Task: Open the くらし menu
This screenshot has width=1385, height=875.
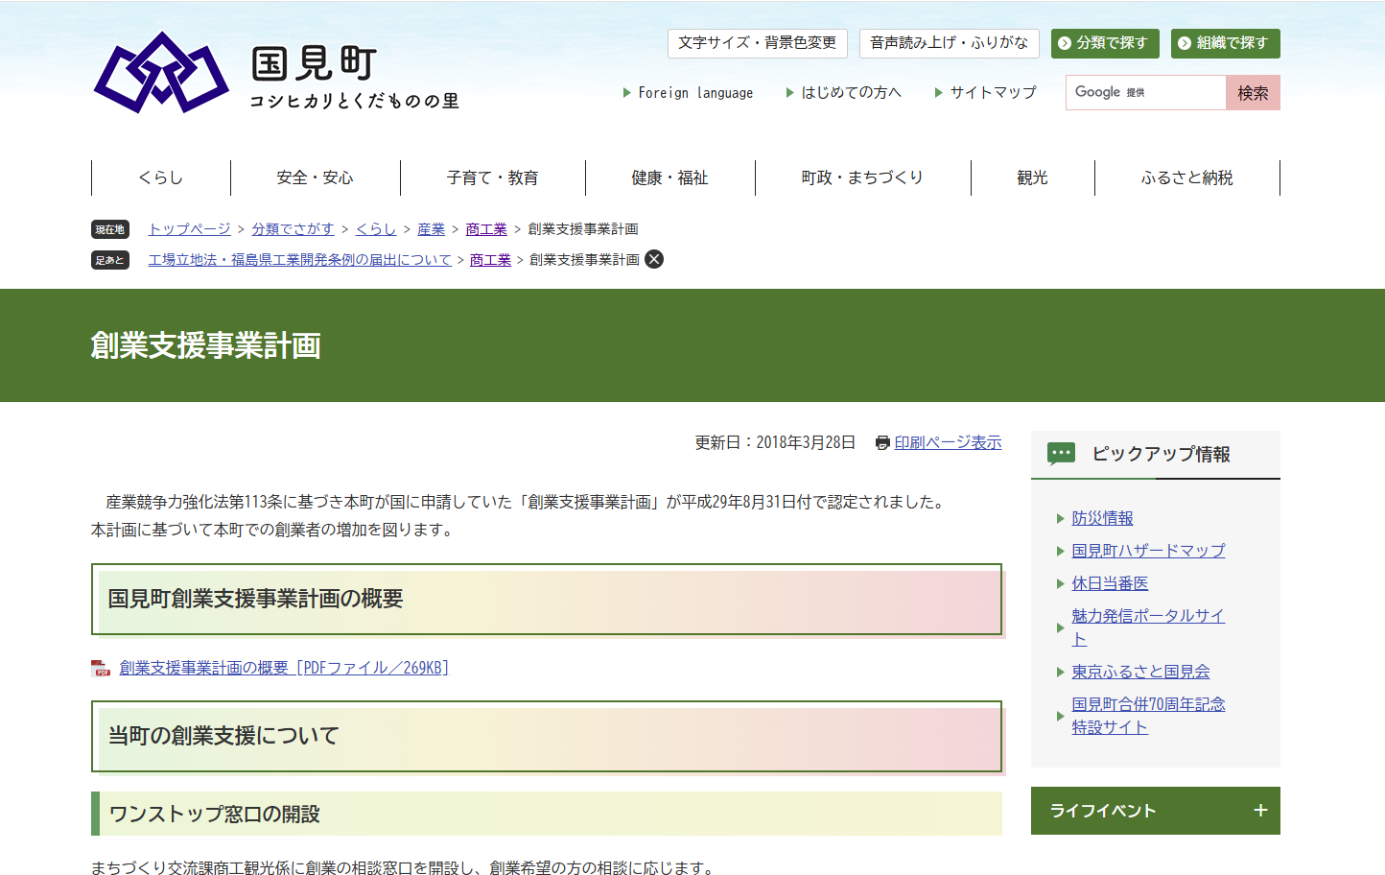Action: (x=161, y=177)
